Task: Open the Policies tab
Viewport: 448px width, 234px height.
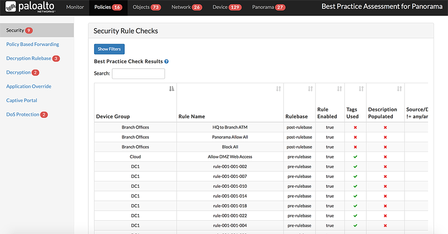Action: pyautogui.click(x=108, y=7)
